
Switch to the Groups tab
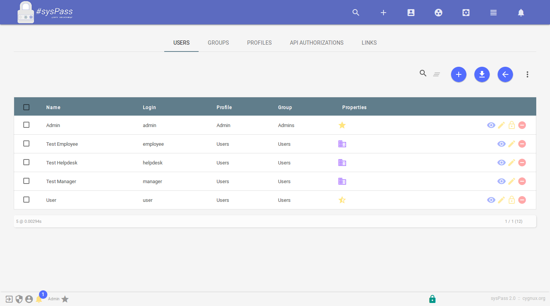coord(218,43)
